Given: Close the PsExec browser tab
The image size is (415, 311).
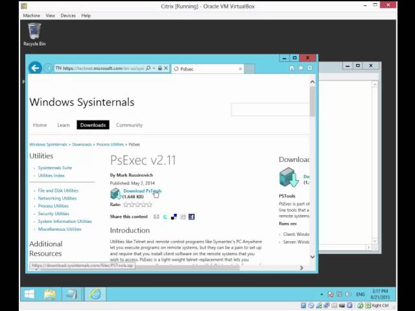Looking at the screenshot, I should click(x=241, y=69).
